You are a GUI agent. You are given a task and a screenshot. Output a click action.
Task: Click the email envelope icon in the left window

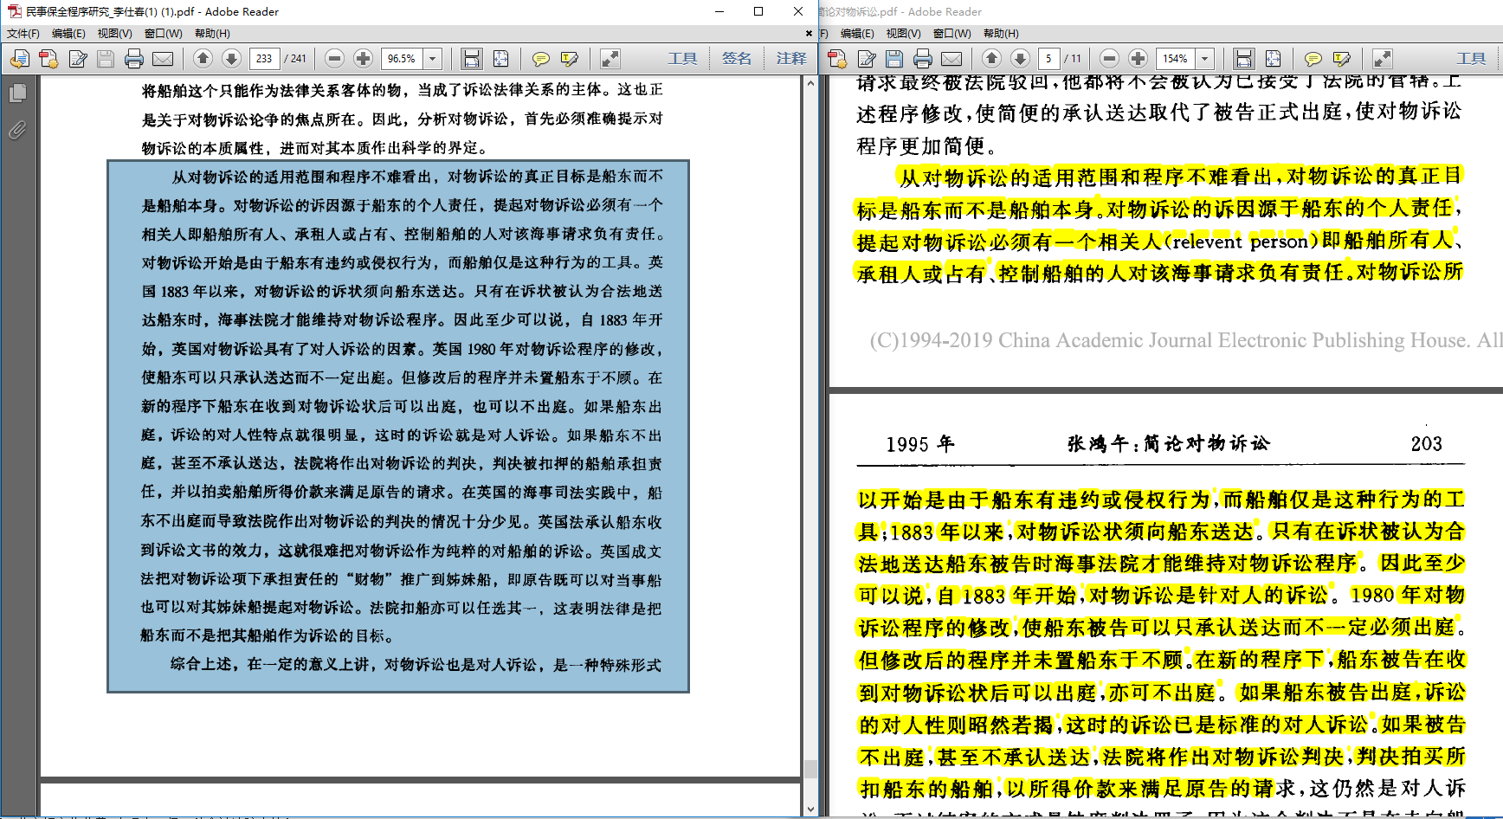(x=163, y=59)
